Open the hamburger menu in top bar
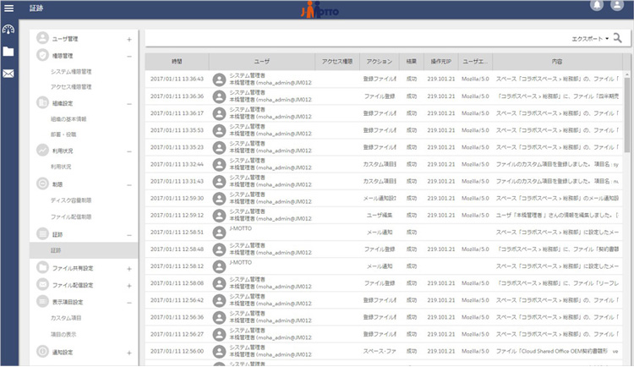The image size is (634, 367). [x=9, y=7]
